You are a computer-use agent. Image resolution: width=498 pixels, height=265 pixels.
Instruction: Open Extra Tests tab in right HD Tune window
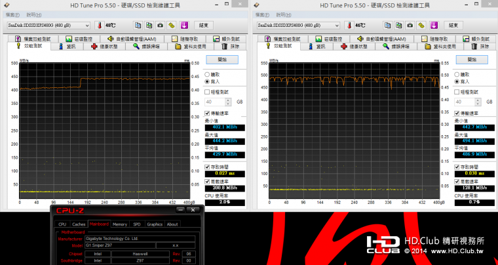(x=476, y=39)
